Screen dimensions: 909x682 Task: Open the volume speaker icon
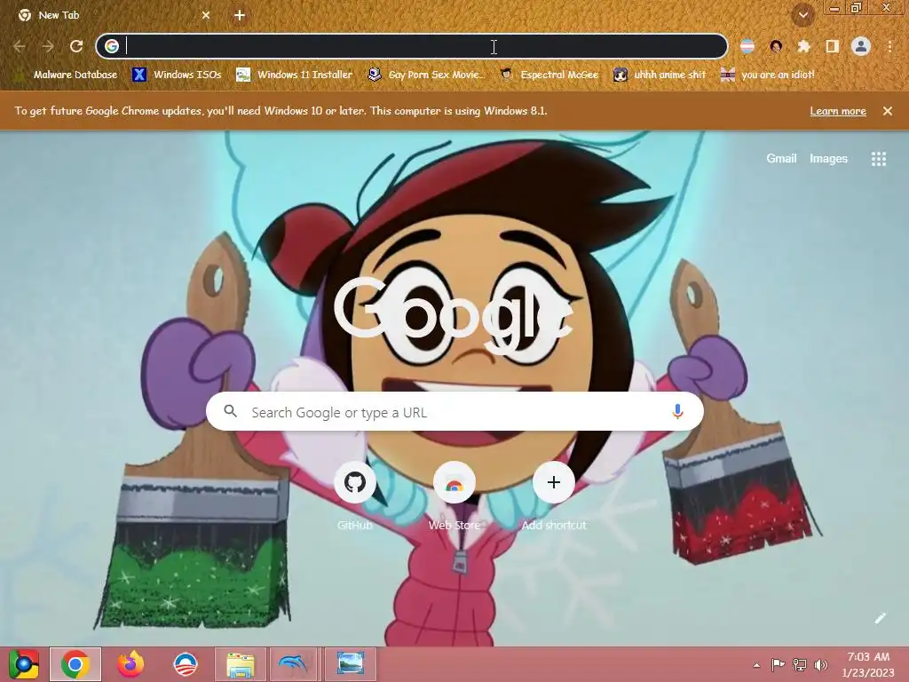click(x=821, y=665)
